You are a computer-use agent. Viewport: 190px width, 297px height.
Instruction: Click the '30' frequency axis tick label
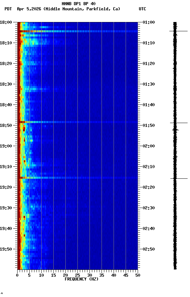90,275
